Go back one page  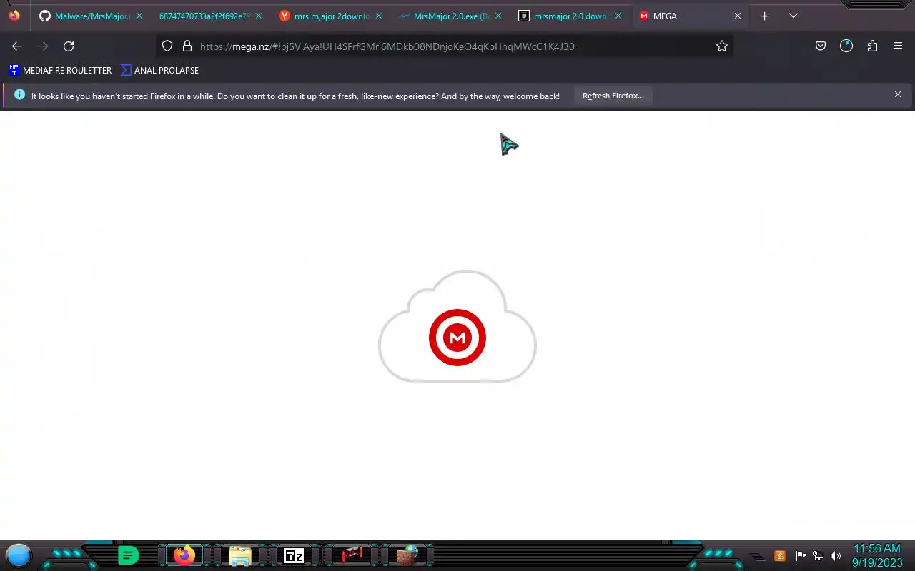pos(17,46)
